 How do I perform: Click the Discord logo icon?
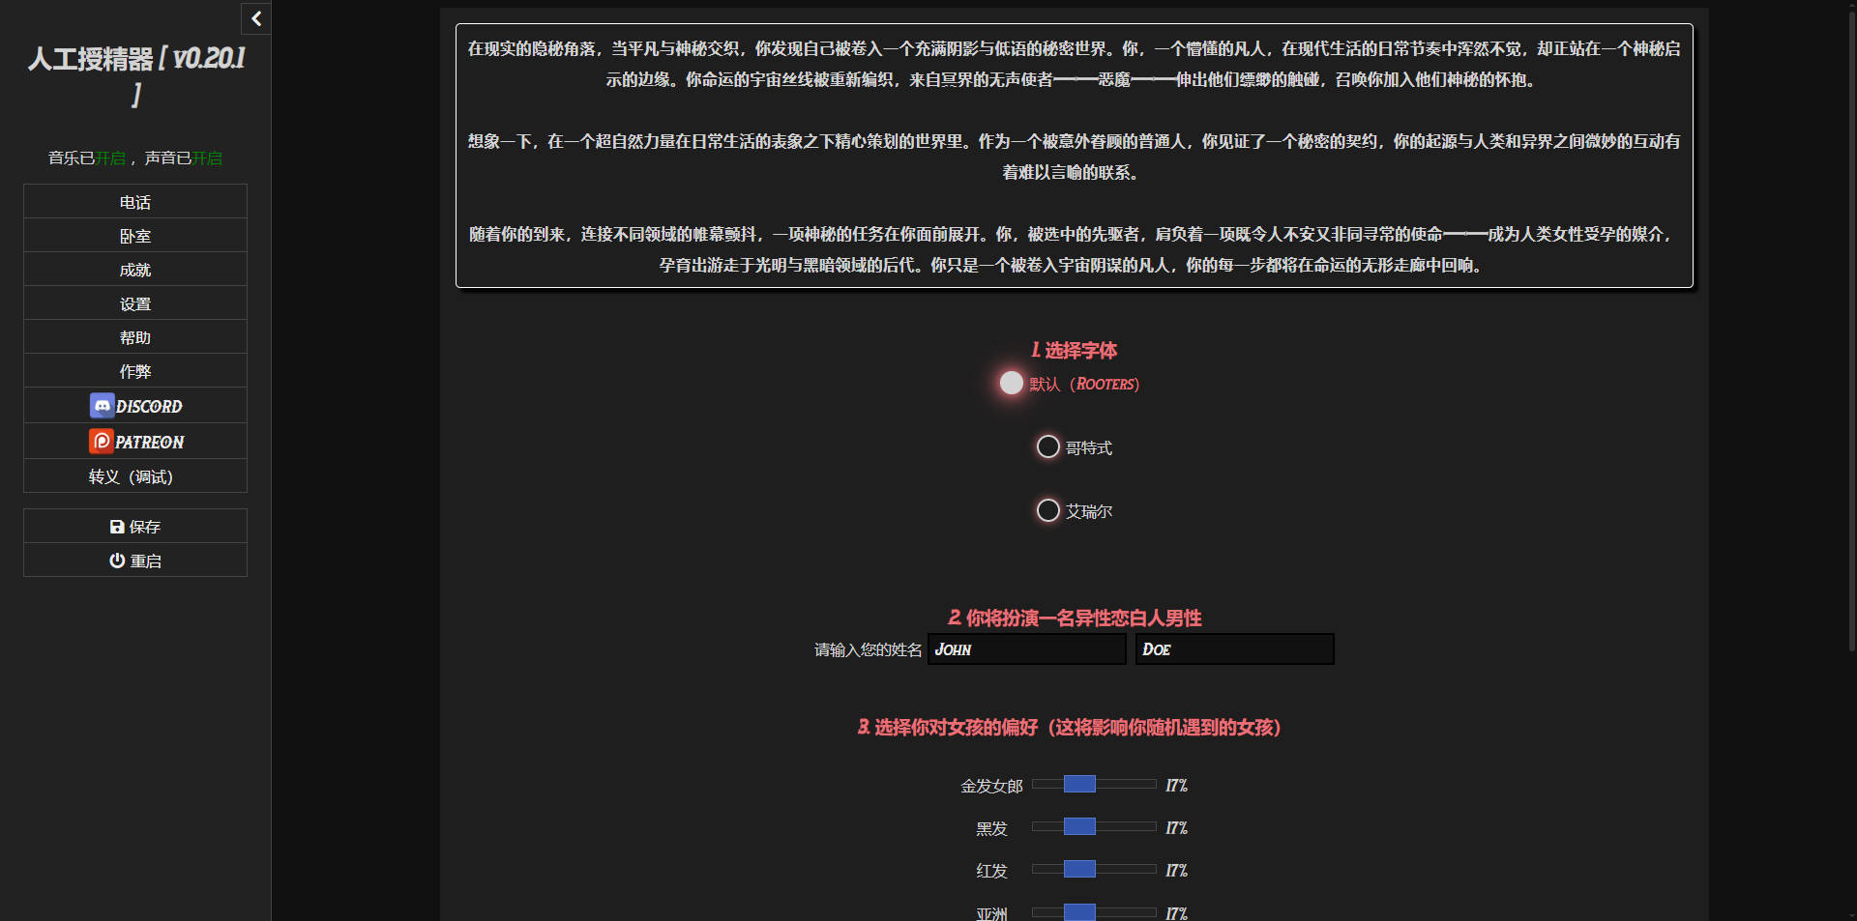pyautogui.click(x=102, y=406)
